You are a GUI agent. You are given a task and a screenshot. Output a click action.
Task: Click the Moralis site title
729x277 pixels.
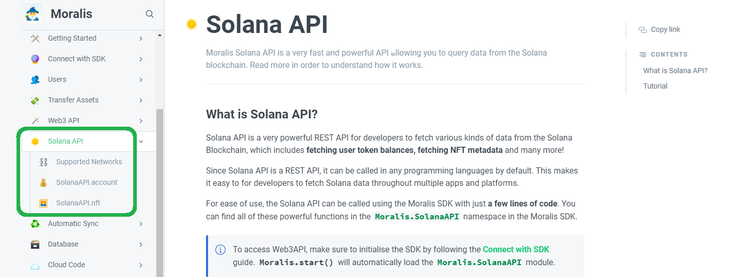(71, 14)
